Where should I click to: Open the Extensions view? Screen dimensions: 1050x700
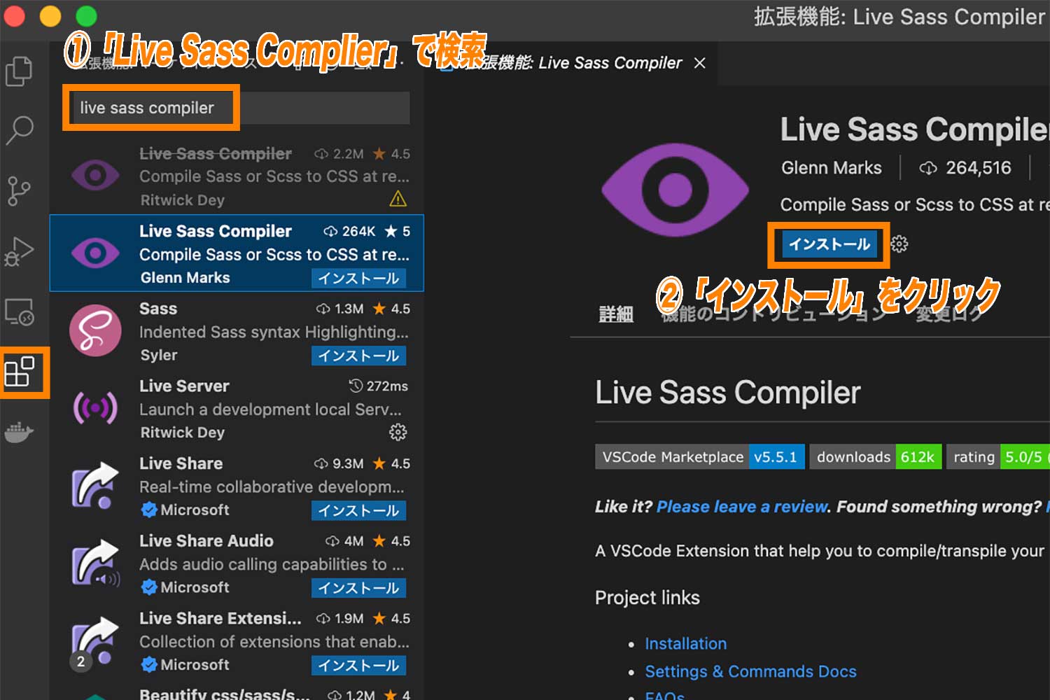coord(20,372)
